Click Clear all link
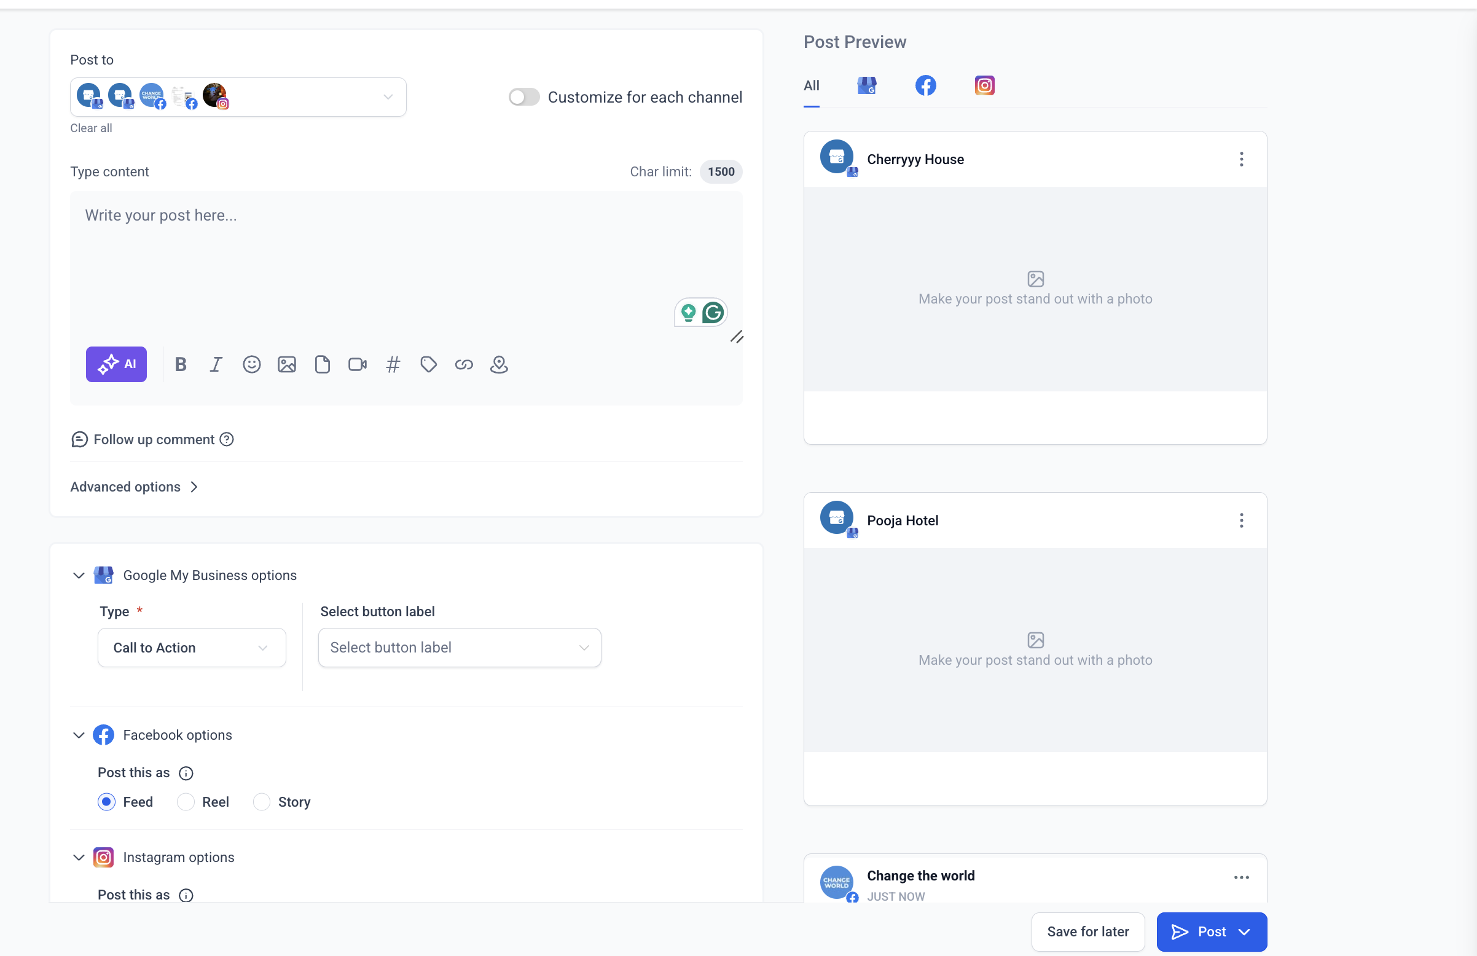The width and height of the screenshot is (1477, 956). click(91, 128)
